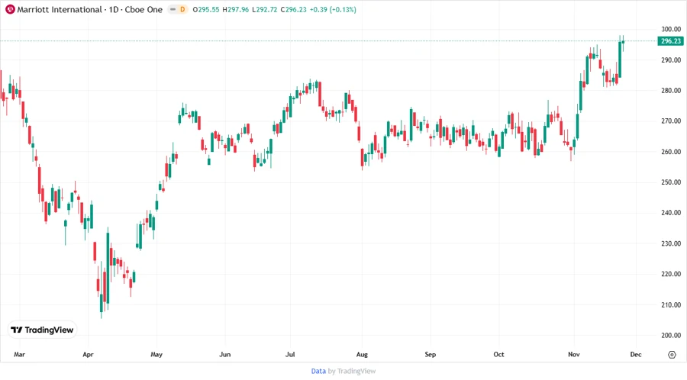Click the Marriott International logo icon

(10, 9)
